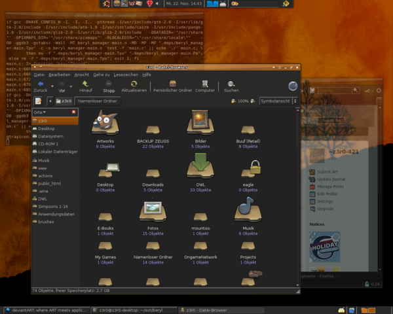Open the Artworks folder with GIMP mascot

[x=105, y=123]
